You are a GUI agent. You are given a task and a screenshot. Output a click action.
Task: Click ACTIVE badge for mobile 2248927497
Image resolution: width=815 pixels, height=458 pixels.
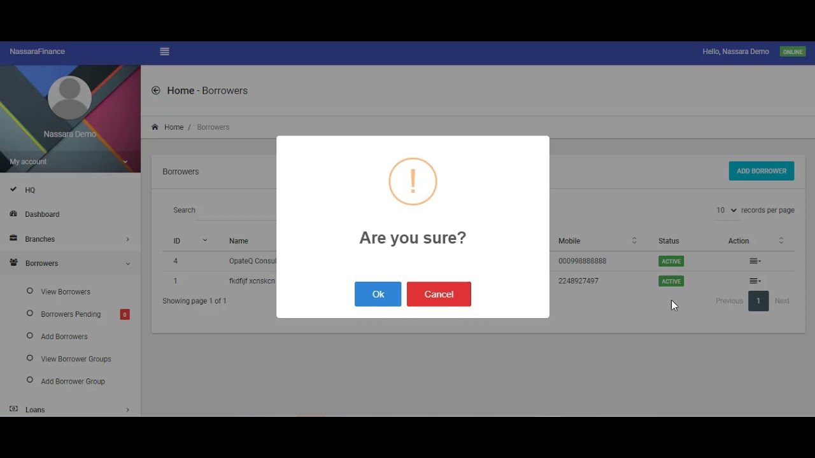671,281
